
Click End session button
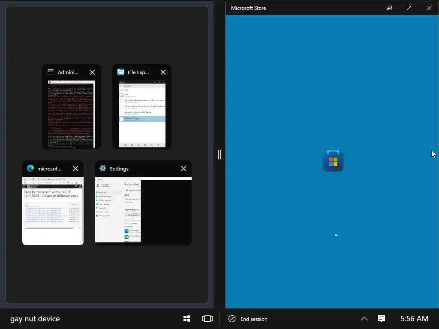click(x=248, y=319)
